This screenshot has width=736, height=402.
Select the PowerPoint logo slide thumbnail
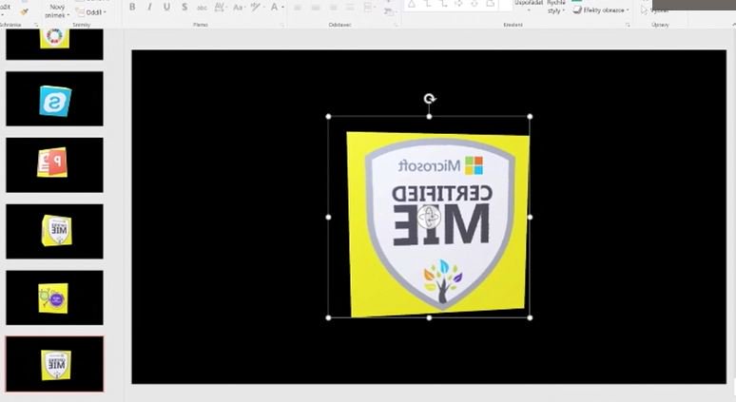pos(54,164)
